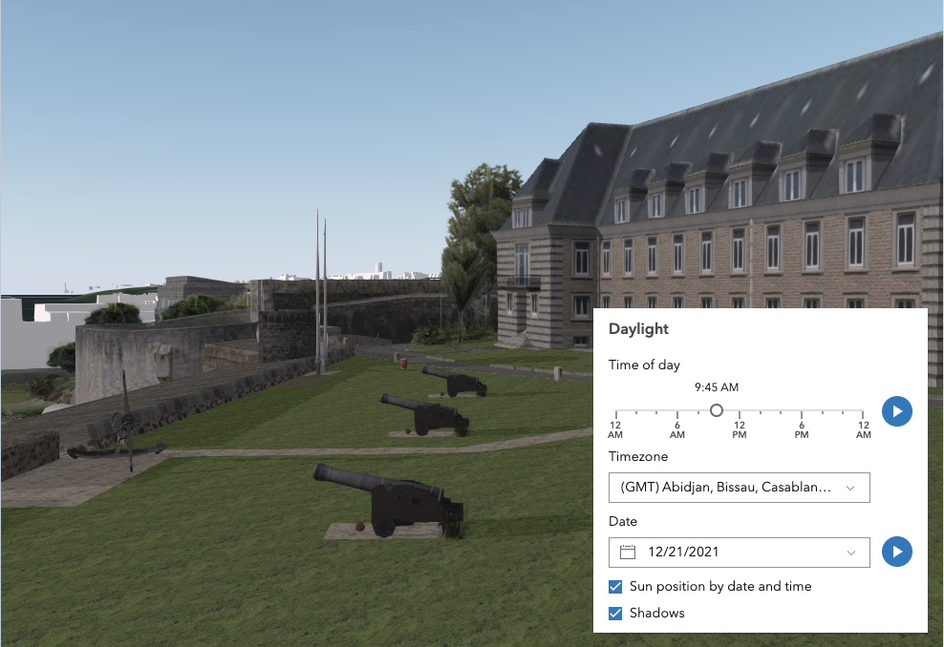Image resolution: width=944 pixels, height=647 pixels.
Task: Play the time of day animation
Action: click(x=896, y=411)
